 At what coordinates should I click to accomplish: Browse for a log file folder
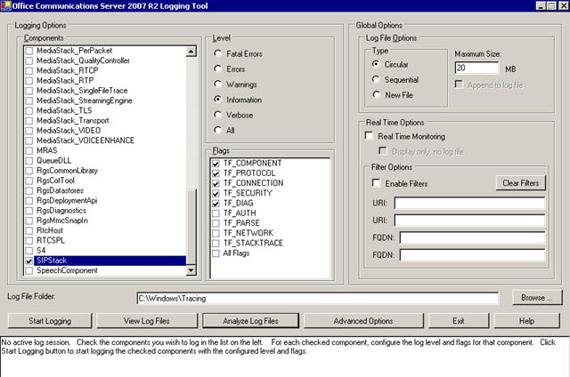pos(536,298)
